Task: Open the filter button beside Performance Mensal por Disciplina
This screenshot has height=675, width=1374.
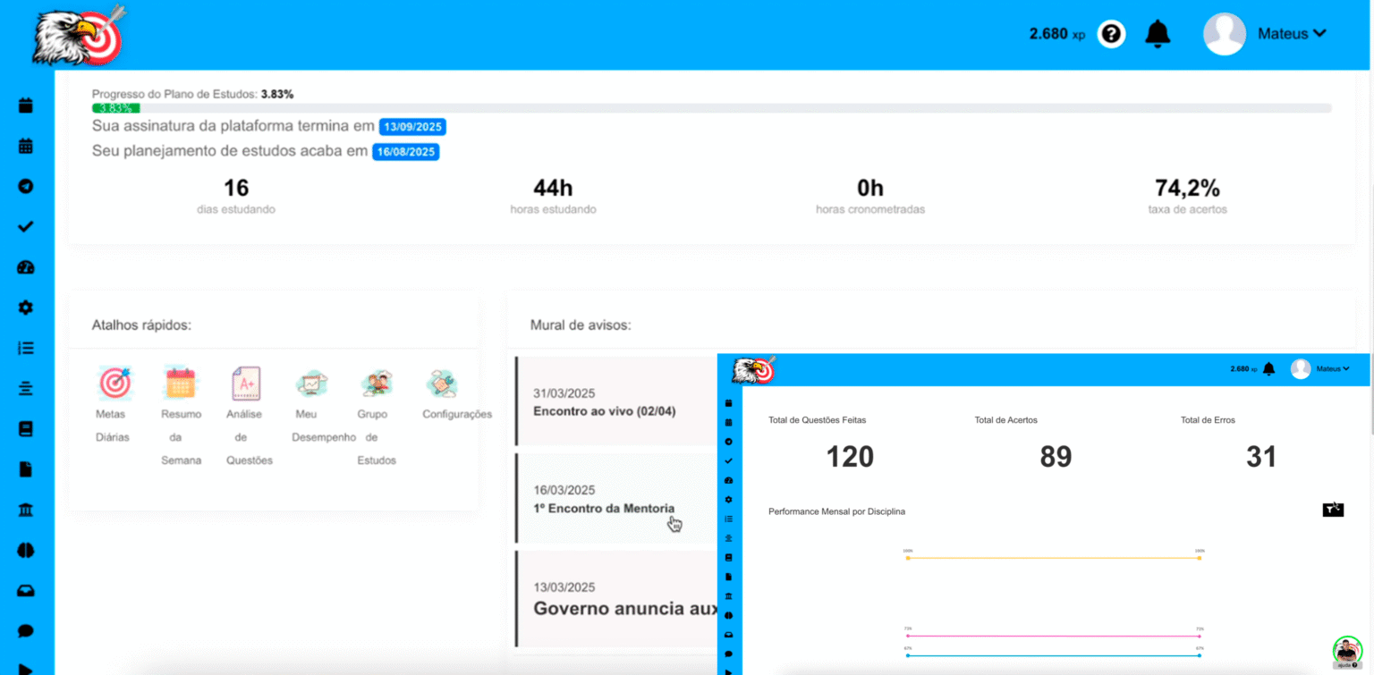Action: [1333, 510]
